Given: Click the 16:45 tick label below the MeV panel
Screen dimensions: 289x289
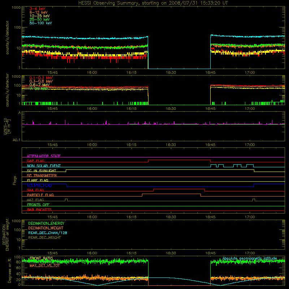Looking at the screenshot, I should 210,109.
